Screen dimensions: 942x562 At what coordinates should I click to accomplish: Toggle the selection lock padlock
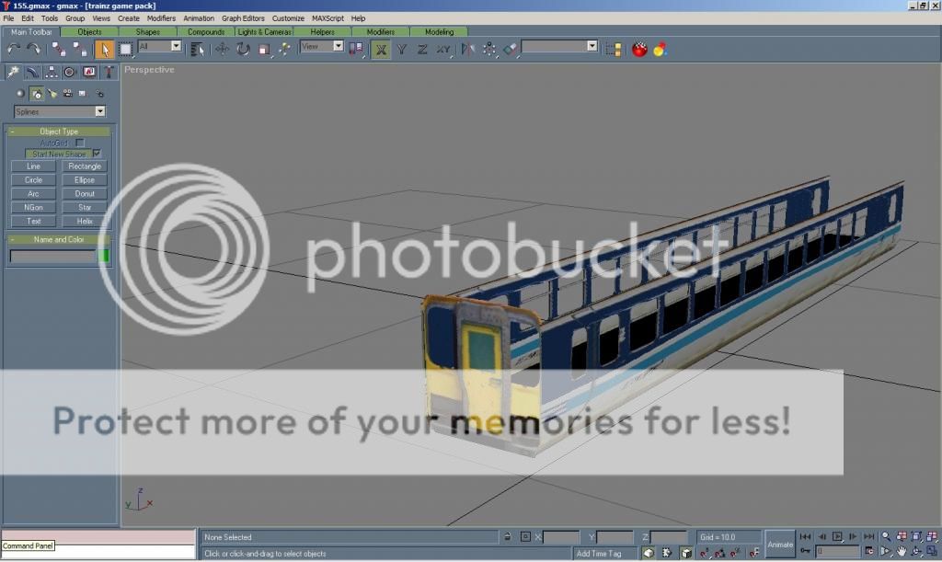[x=507, y=536]
